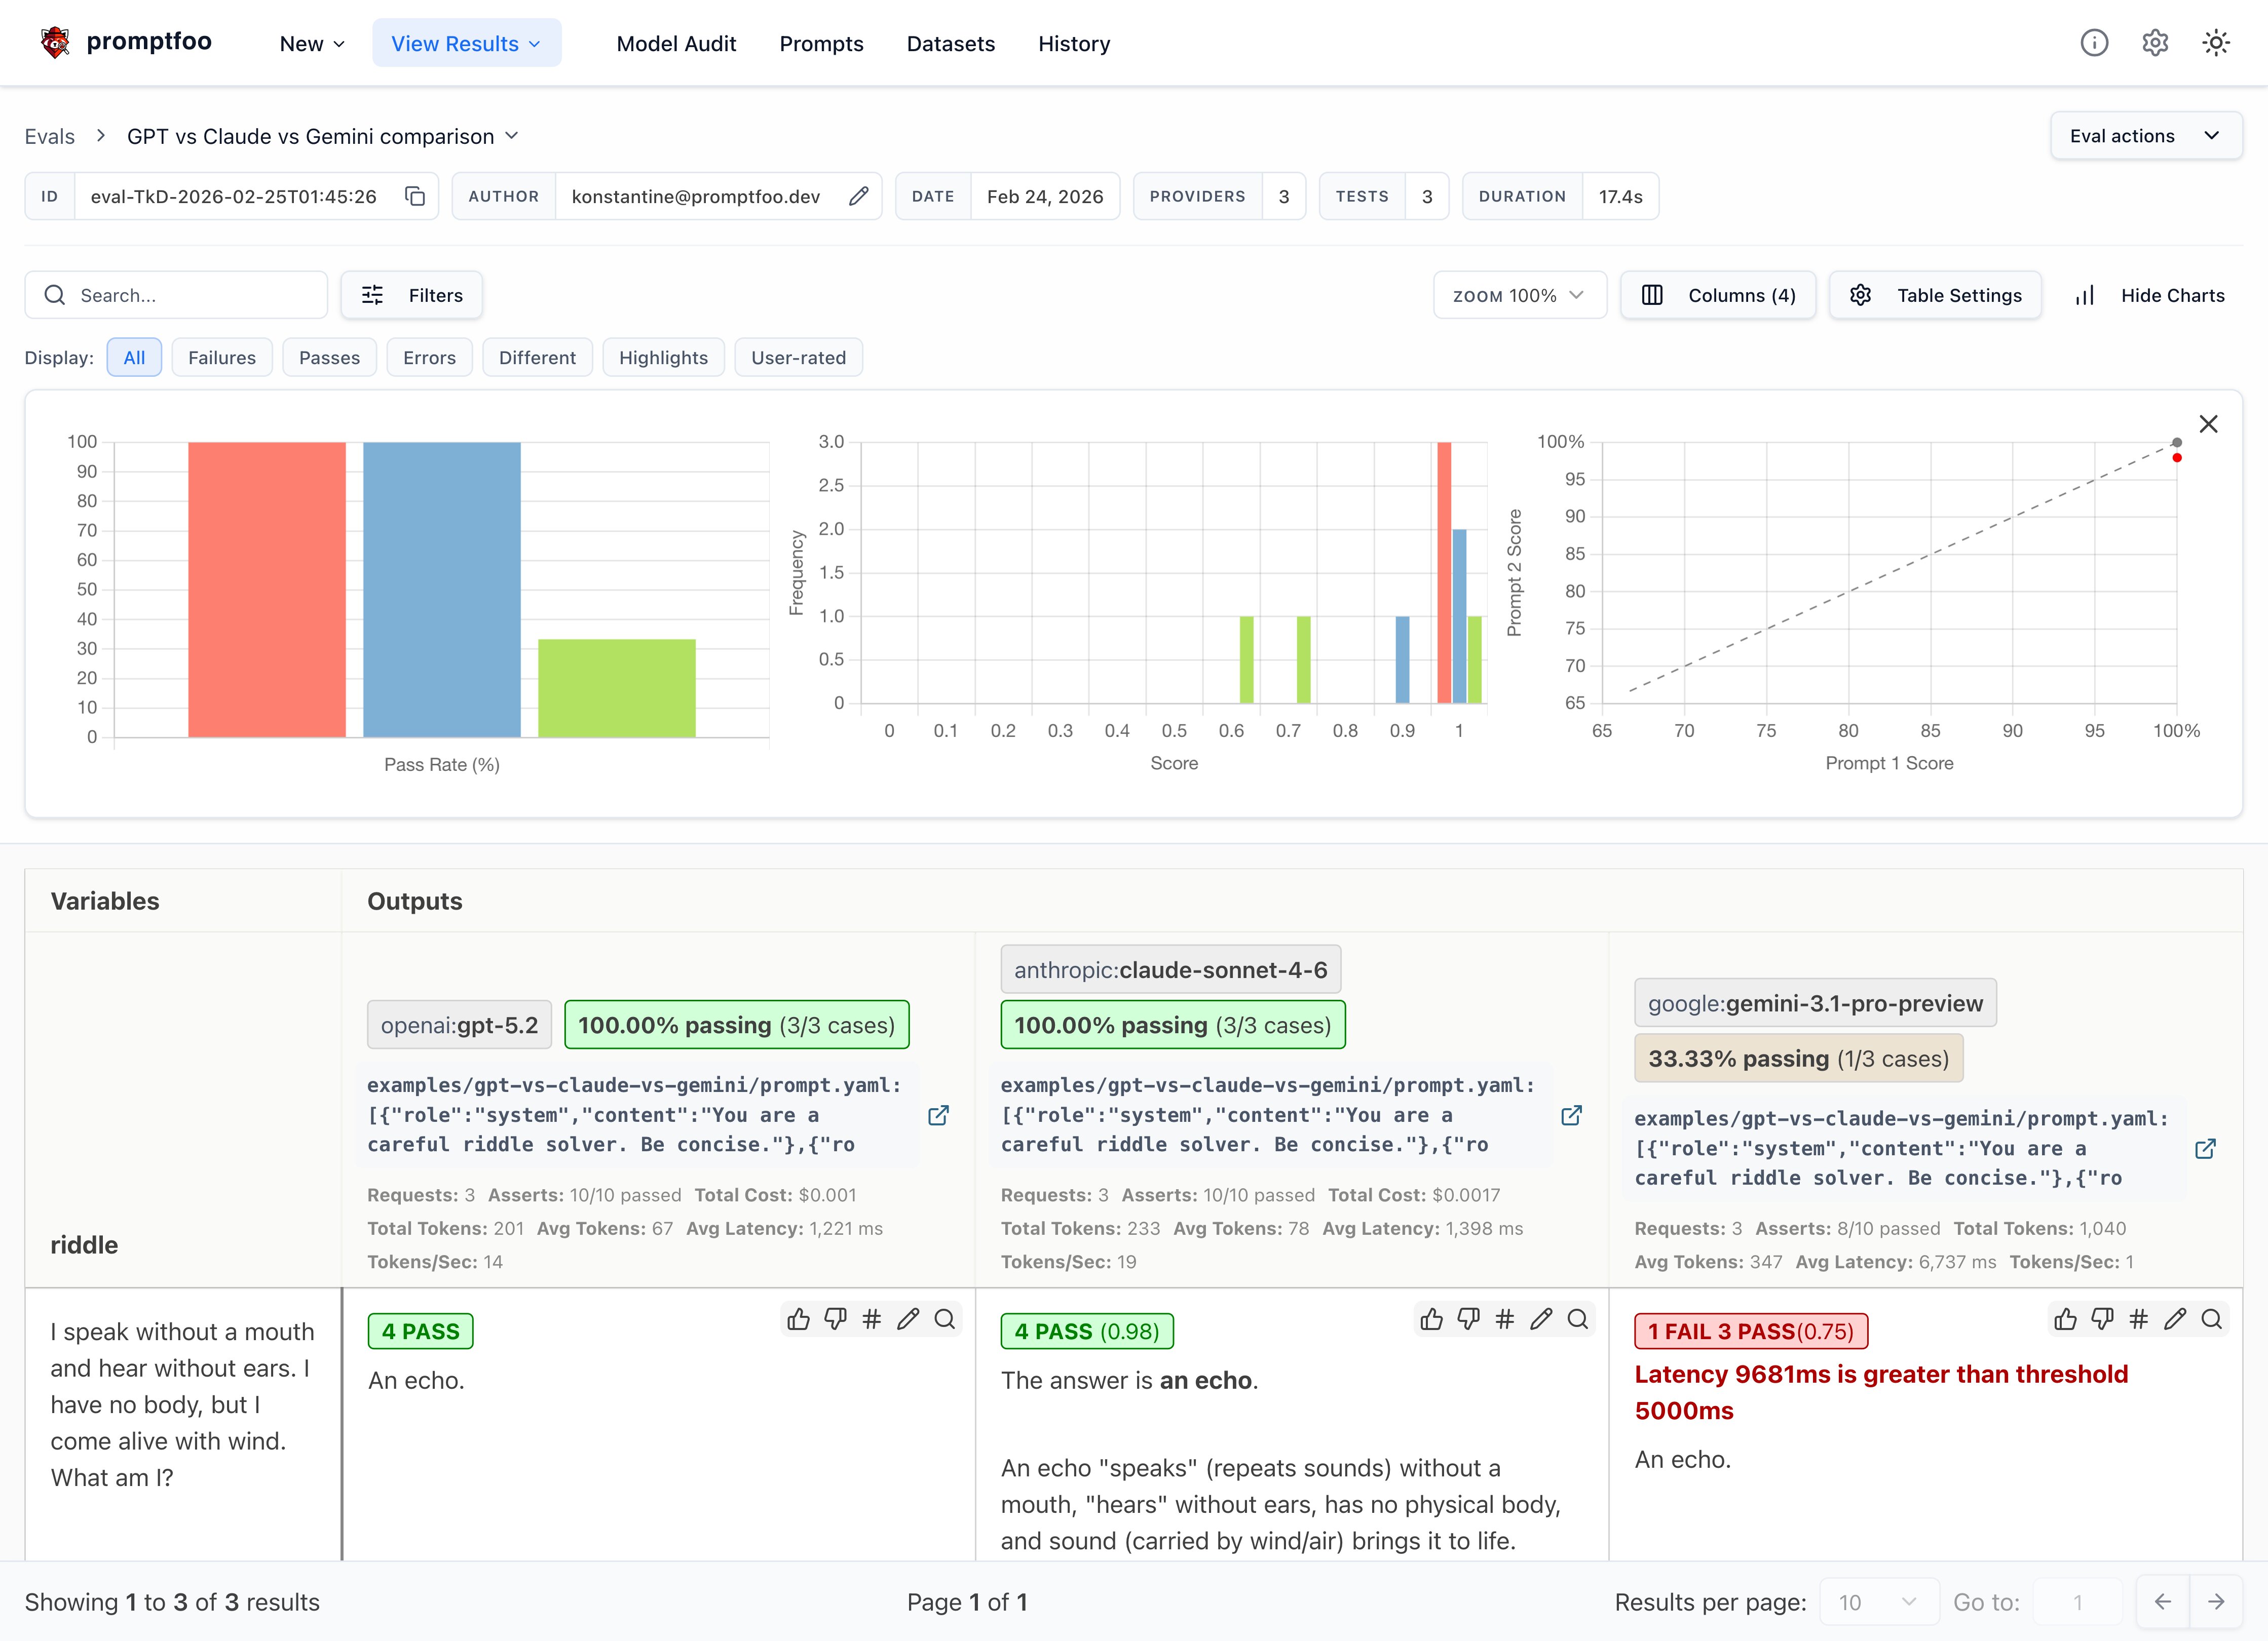Thumbs up the gpt-5.2 echo output
This screenshot has height=1641, width=2268.
coord(798,1319)
